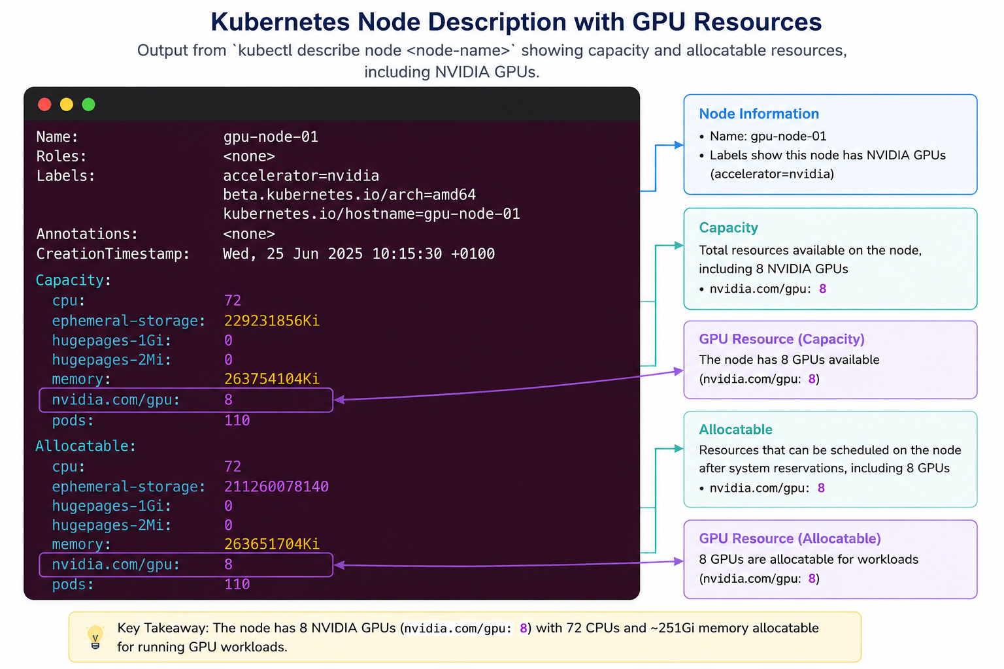Viewport: 1004px width, 669px height.
Task: Click the lightbulb icon in Key Takeaway
Action: tap(95, 637)
